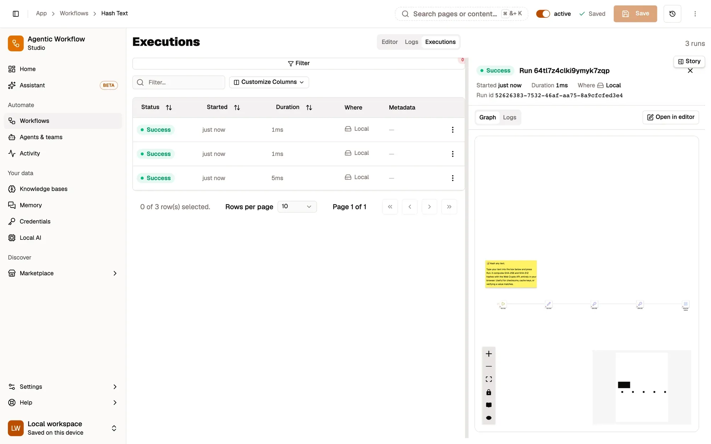Viewport: 711px width, 444px height.
Task: Open Customize Columns dropdown
Action: click(x=269, y=82)
